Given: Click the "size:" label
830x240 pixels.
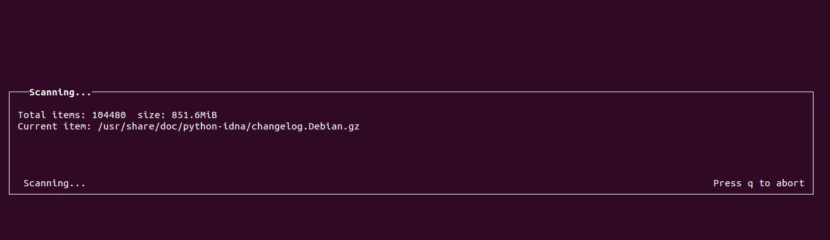Looking at the screenshot, I should click(151, 115).
